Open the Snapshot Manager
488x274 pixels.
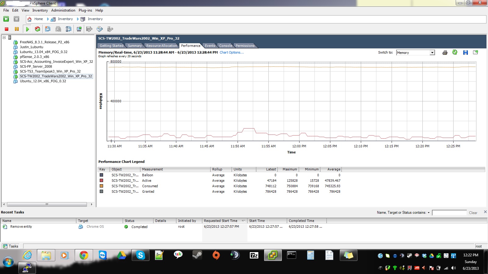click(68, 29)
